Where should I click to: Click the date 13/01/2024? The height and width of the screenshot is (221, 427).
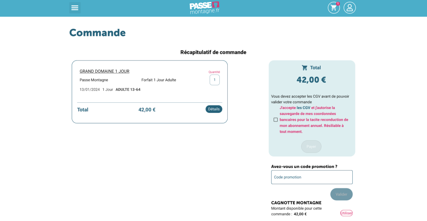point(90,89)
